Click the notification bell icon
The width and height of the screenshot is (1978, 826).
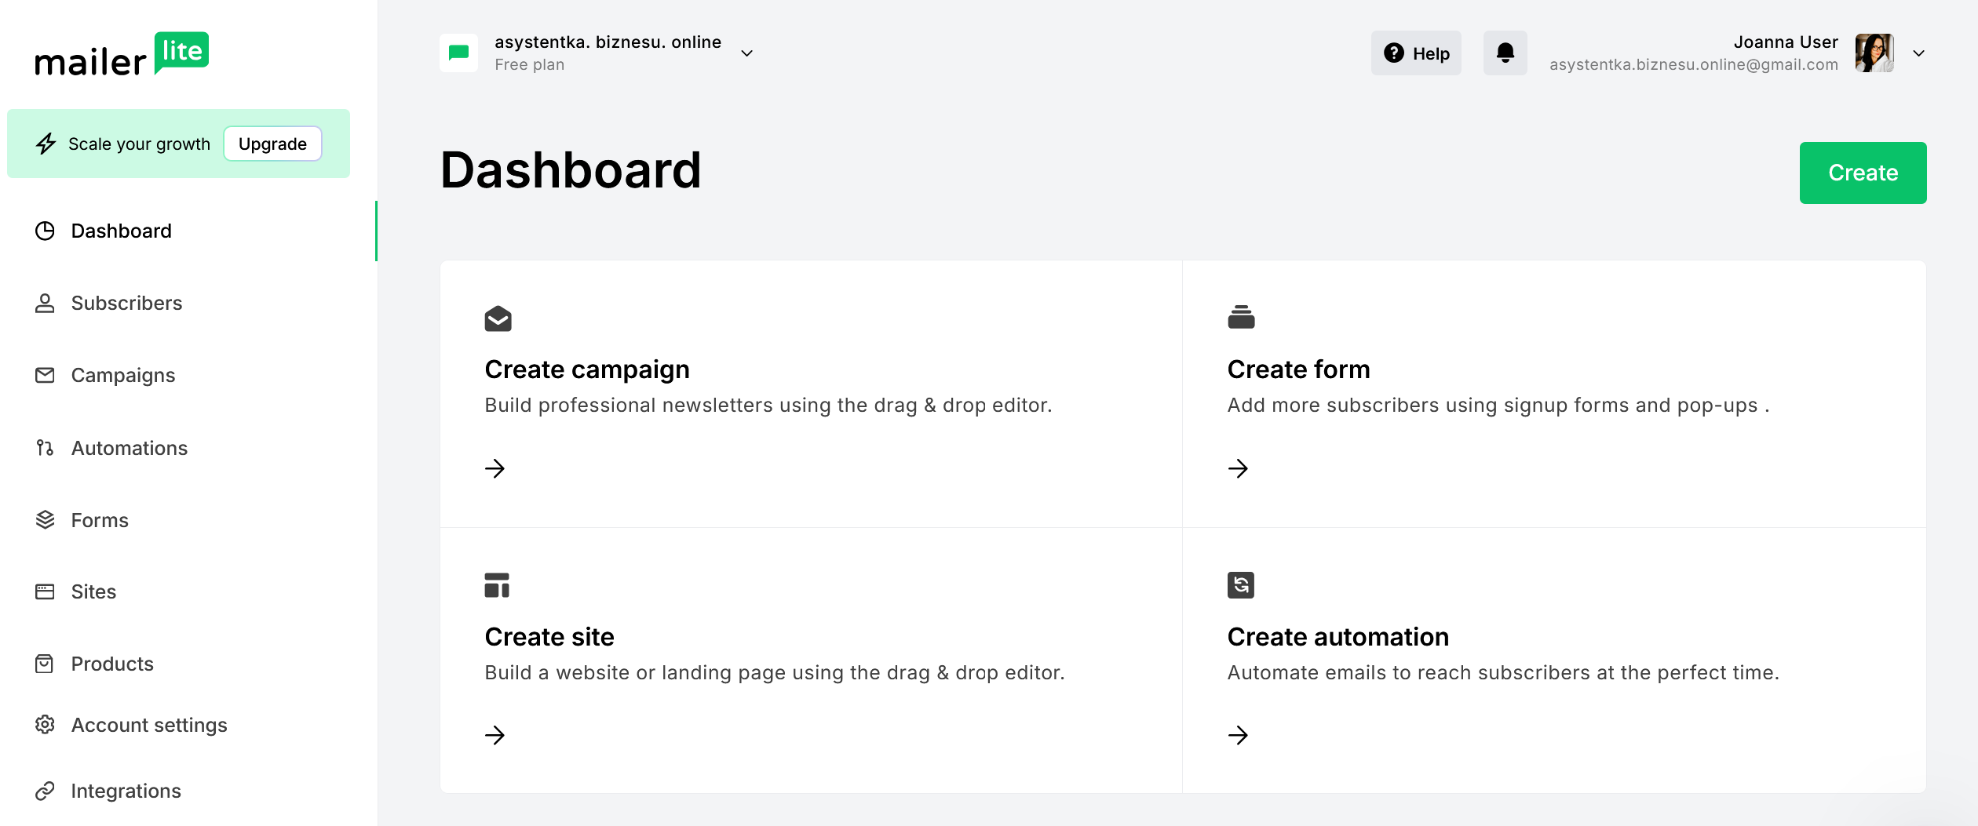click(1505, 53)
